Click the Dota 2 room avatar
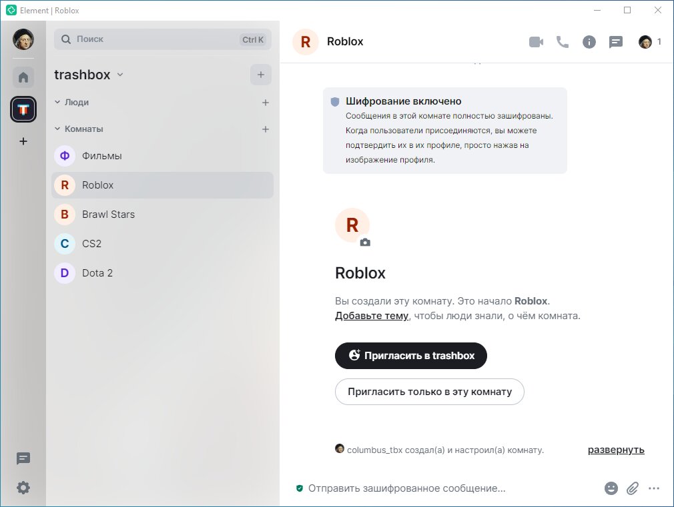The height and width of the screenshot is (507, 674). click(65, 272)
